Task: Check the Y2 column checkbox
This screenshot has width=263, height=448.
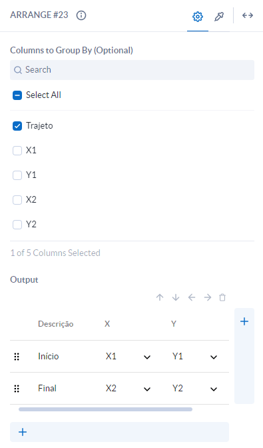Action: coord(17,225)
